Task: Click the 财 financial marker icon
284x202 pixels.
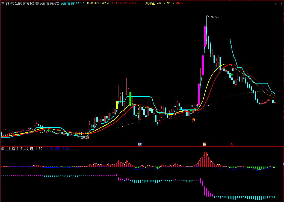Action: (x=140, y=144)
